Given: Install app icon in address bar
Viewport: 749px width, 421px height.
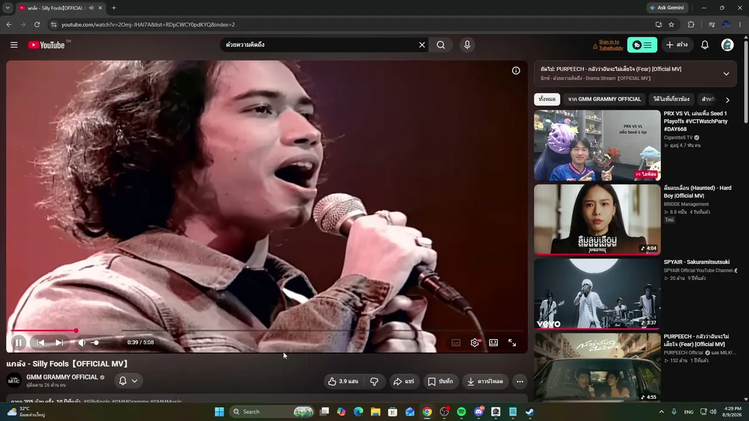Looking at the screenshot, I should (x=658, y=25).
